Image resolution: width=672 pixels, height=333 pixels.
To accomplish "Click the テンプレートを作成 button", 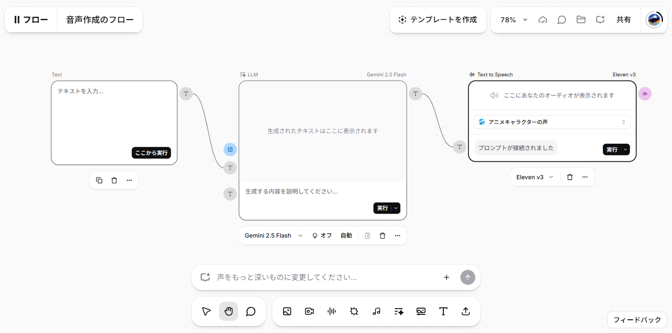I will 438,20.
